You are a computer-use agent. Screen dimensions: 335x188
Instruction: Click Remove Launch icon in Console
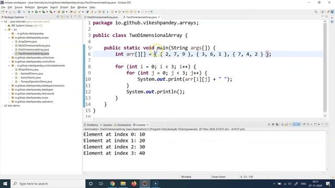[273, 124]
